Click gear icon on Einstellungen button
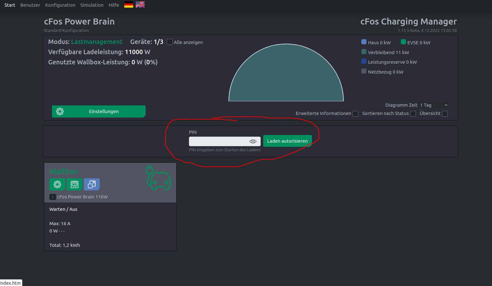This screenshot has height=286, width=492. click(60, 111)
